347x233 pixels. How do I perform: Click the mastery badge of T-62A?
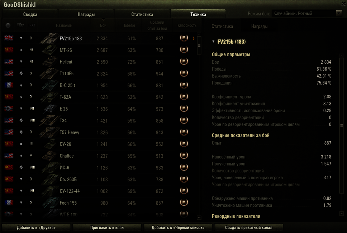[184, 97]
